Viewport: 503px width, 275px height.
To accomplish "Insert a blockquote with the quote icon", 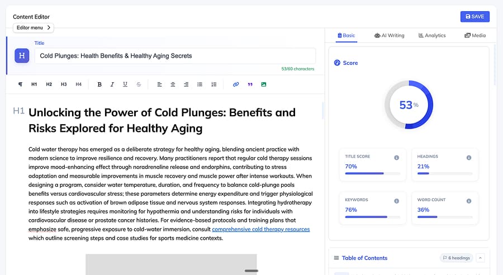I will 250,84.
